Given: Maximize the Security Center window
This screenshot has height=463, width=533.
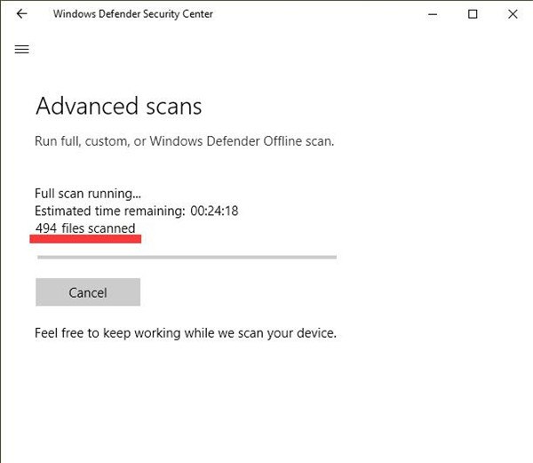Looking at the screenshot, I should tap(473, 14).
